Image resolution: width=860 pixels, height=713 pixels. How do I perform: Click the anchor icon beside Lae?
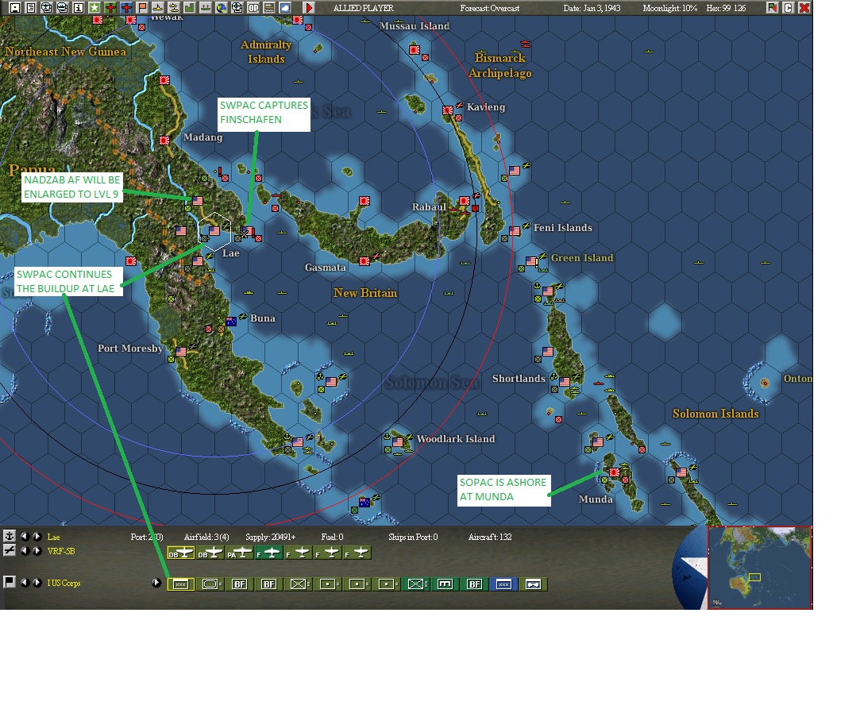[x=10, y=536]
